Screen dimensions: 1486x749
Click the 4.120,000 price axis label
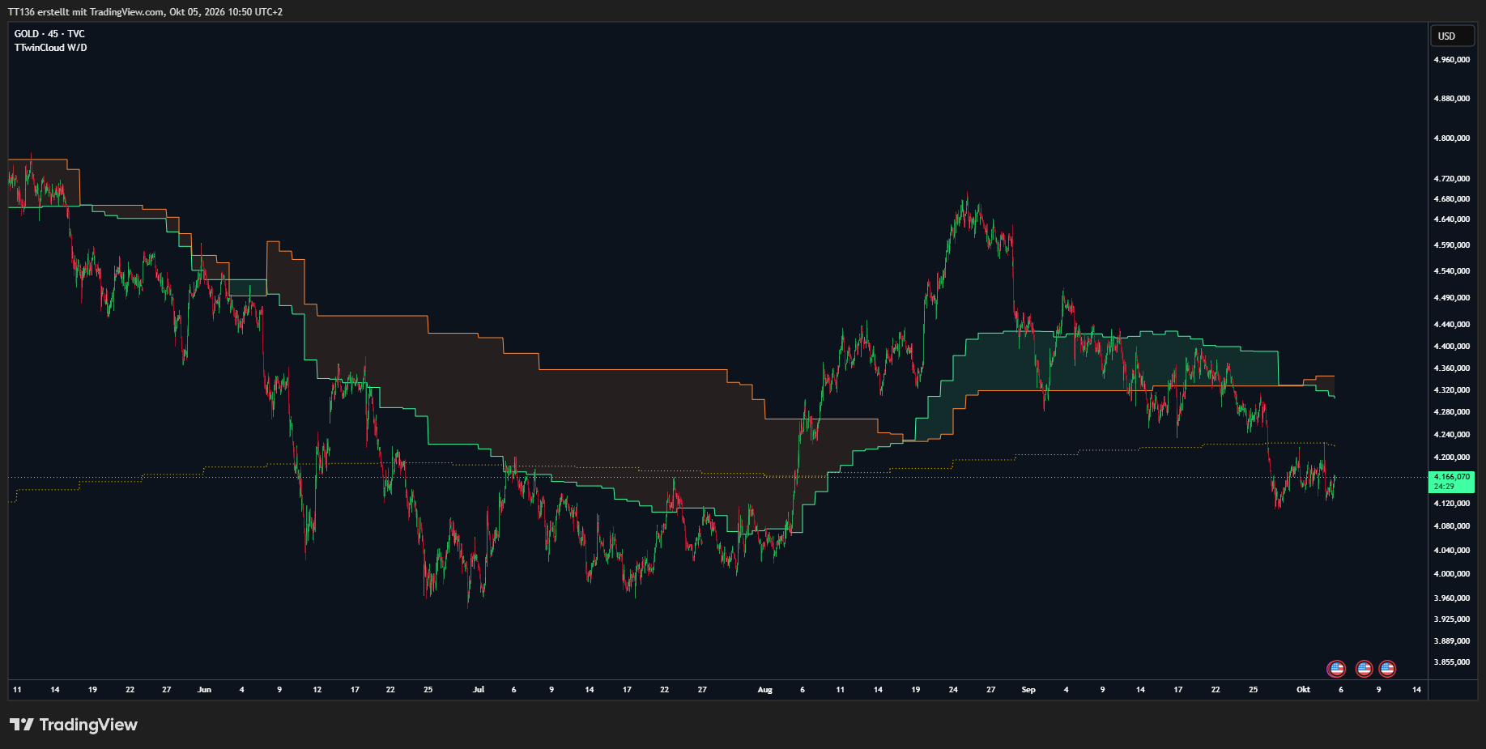coord(1452,504)
